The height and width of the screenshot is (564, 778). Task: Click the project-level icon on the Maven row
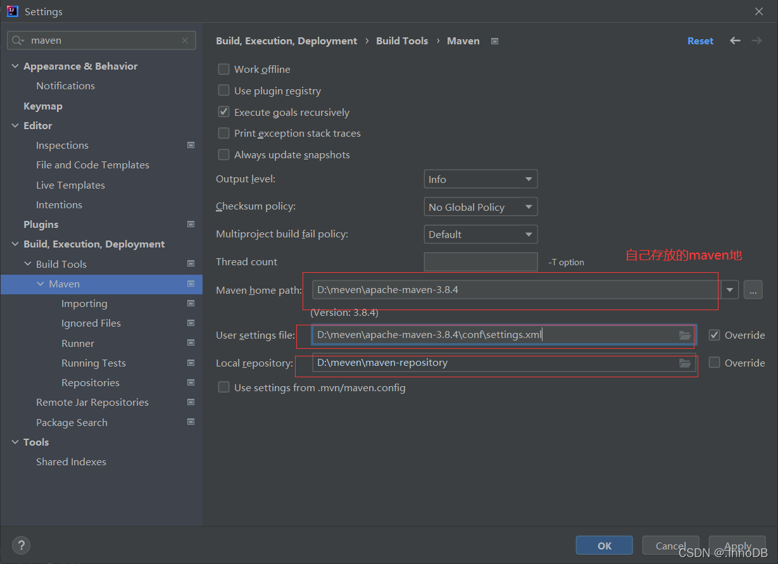(191, 284)
